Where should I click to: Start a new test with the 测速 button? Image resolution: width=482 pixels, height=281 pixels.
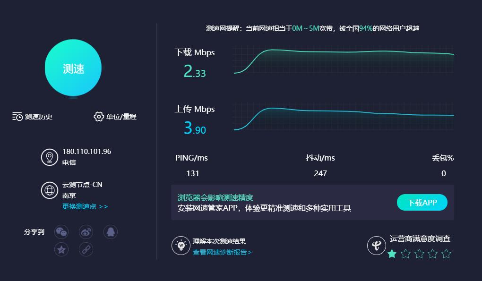(73, 68)
